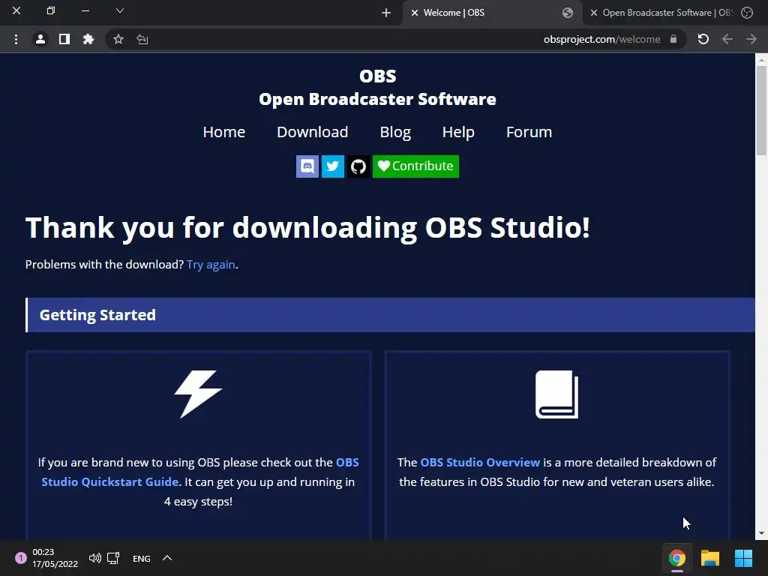Bookmark this page with the star
768x576 pixels.
point(118,39)
